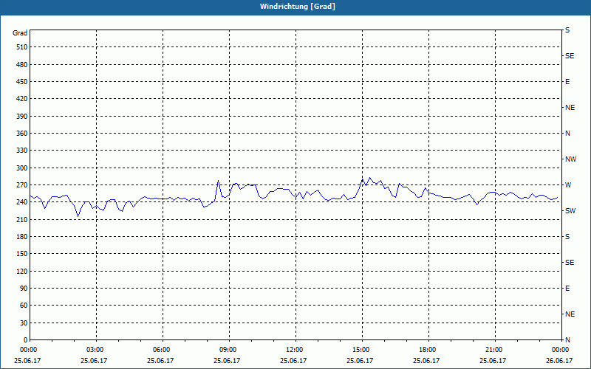Select the SE compass label beside 480 gridline
Viewport: 591px width, 369px height.
pyautogui.click(x=570, y=56)
